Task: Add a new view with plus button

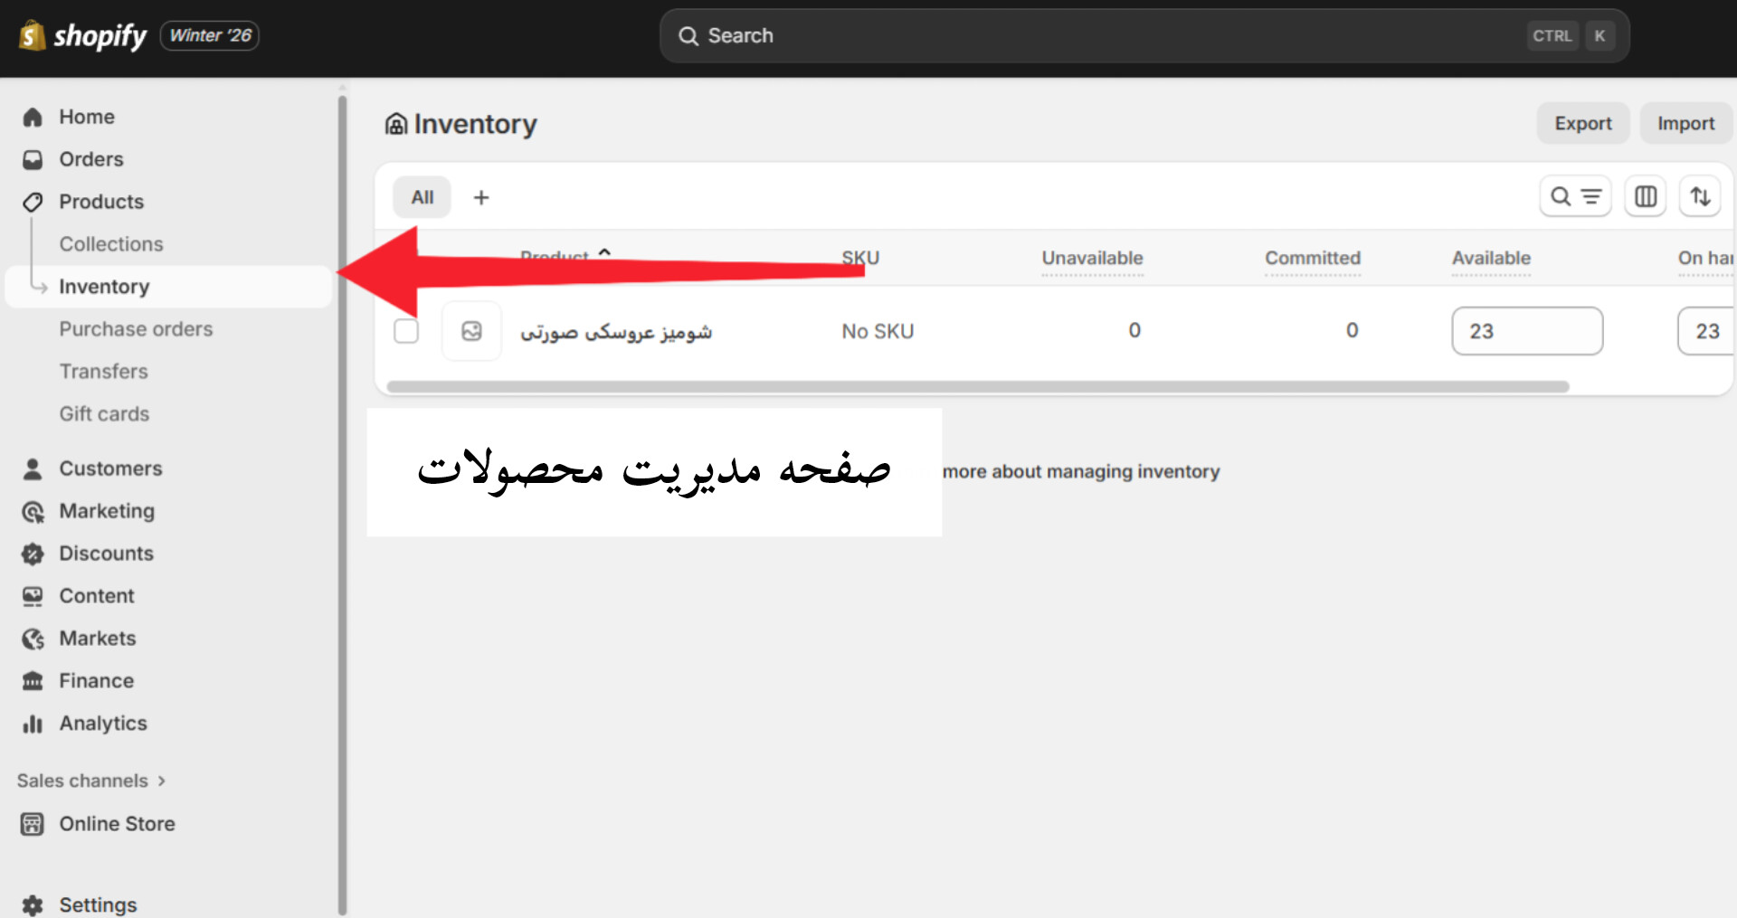Action: [x=481, y=197]
